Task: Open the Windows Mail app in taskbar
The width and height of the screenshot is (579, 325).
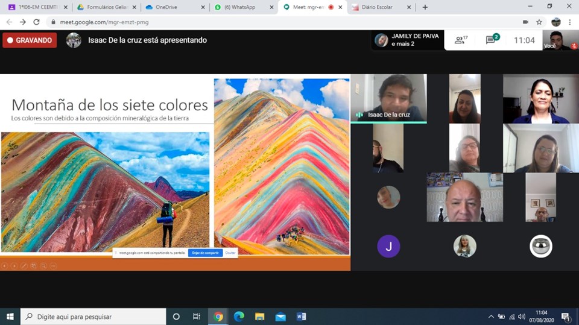Action: click(x=280, y=317)
